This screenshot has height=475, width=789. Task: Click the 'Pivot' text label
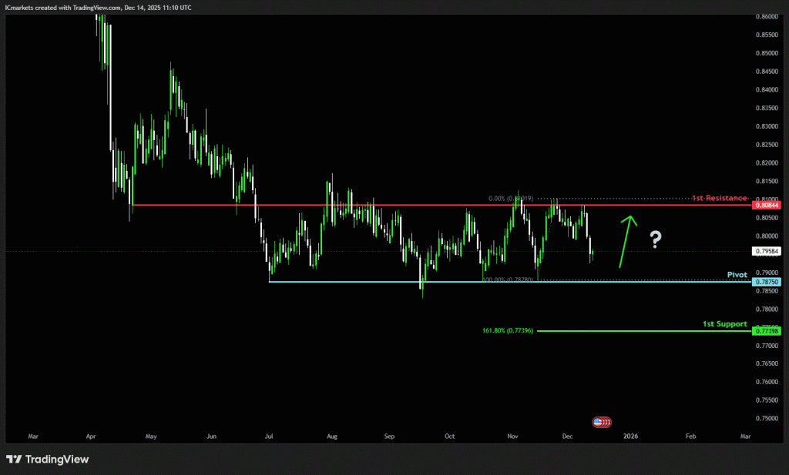coord(737,274)
